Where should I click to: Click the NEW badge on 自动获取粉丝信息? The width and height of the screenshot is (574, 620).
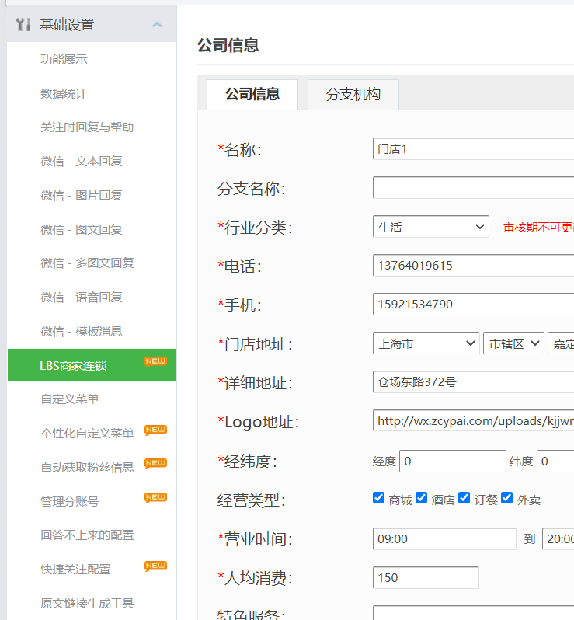155,463
